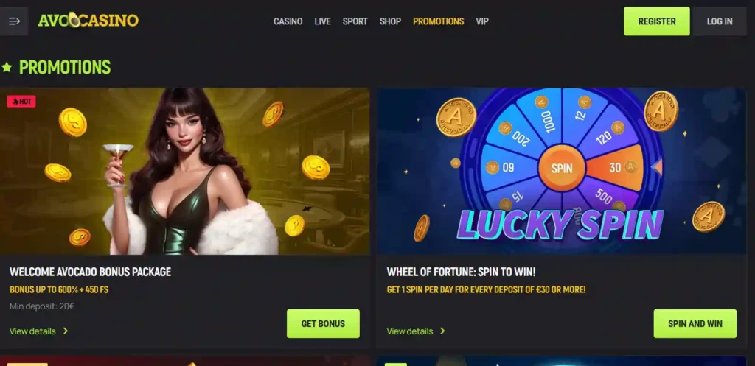Go to the Sport section
Image resolution: width=755 pixels, height=366 pixels.
point(355,21)
